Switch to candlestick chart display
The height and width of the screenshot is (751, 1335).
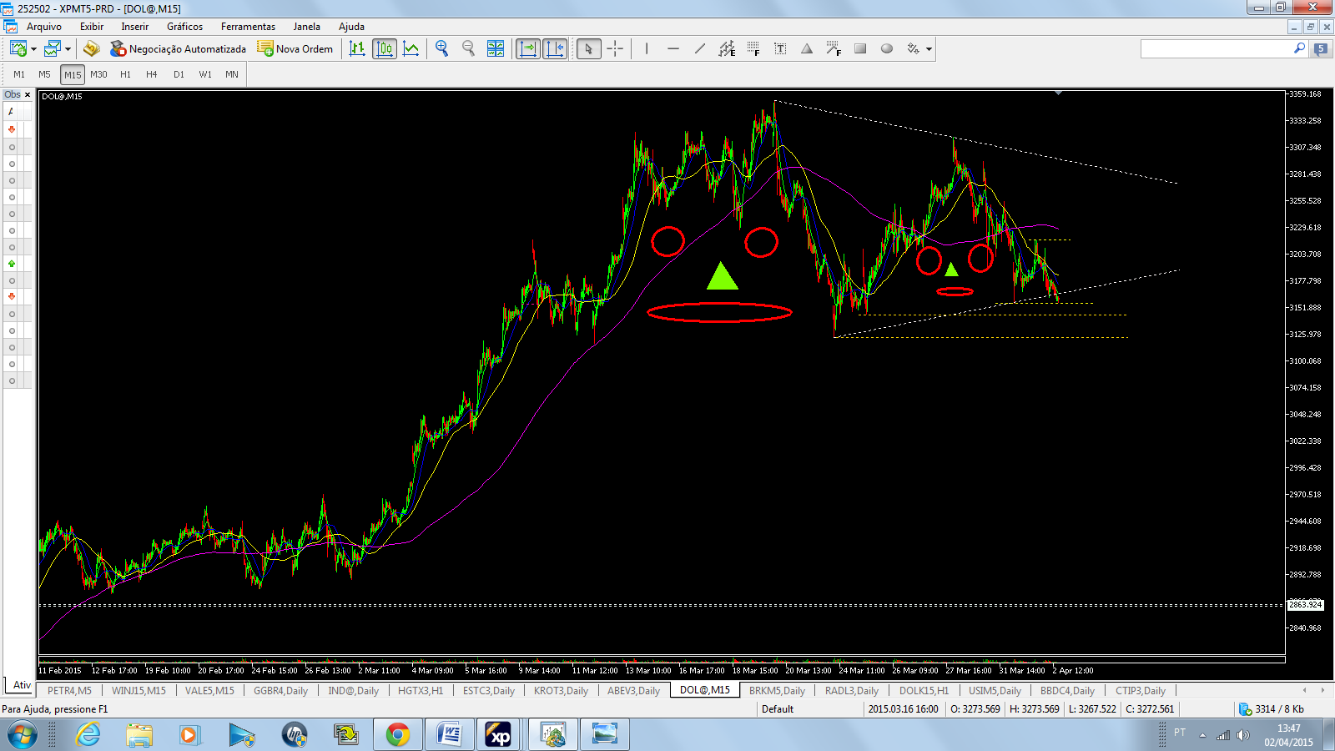[x=384, y=48]
